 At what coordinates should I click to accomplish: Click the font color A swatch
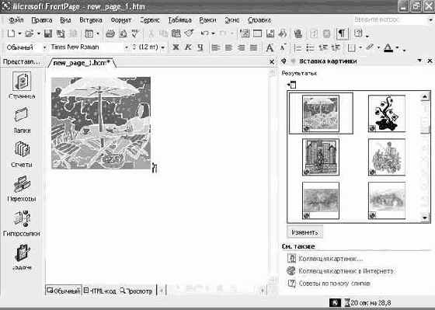pyautogui.click(x=388, y=47)
